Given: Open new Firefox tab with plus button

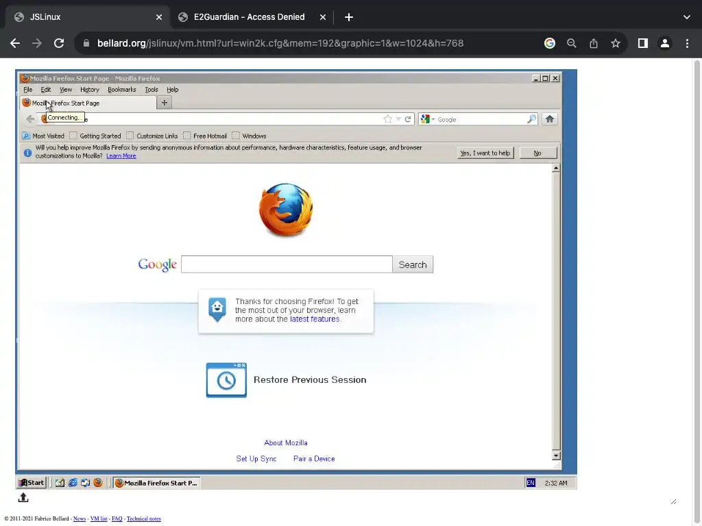Looking at the screenshot, I should (165, 103).
